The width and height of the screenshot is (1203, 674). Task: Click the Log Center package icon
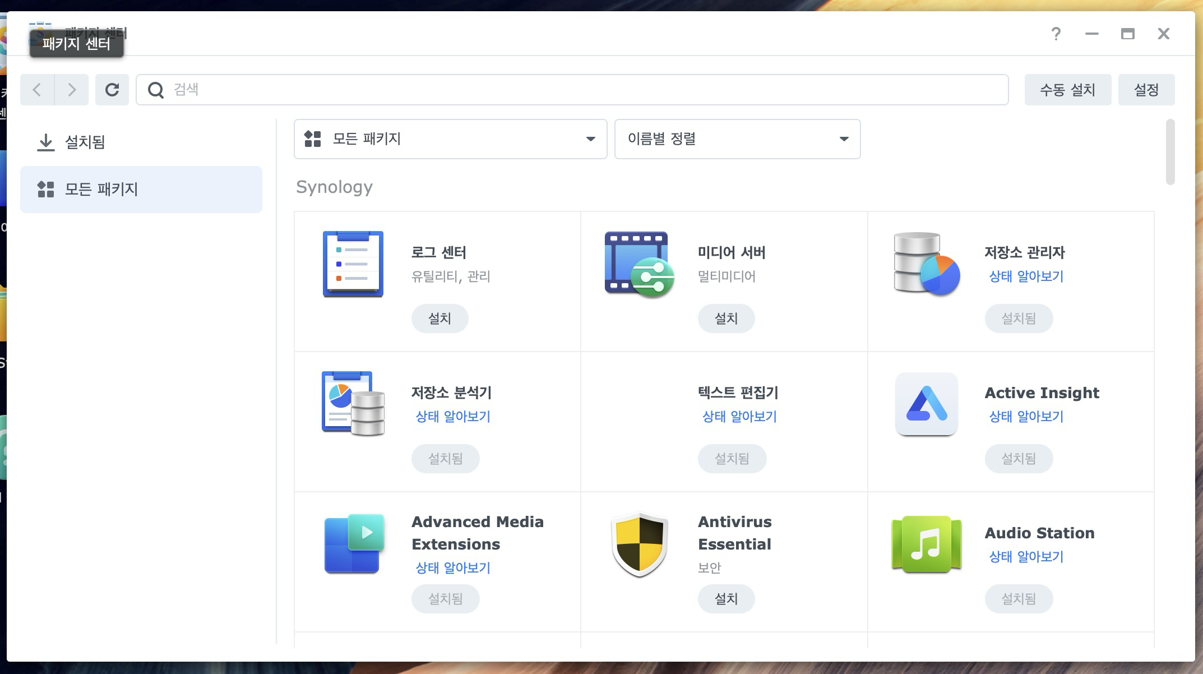(x=353, y=264)
